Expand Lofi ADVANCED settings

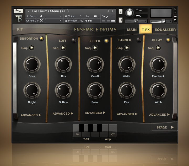63,114
